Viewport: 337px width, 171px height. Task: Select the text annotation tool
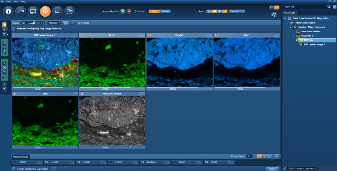pos(4,34)
